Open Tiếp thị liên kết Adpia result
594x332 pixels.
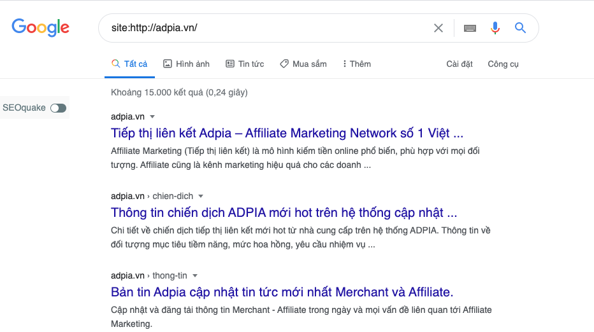point(287,133)
